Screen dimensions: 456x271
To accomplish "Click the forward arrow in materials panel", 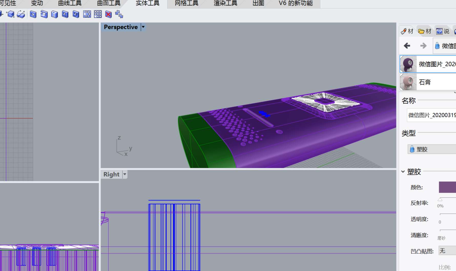I will pos(423,46).
